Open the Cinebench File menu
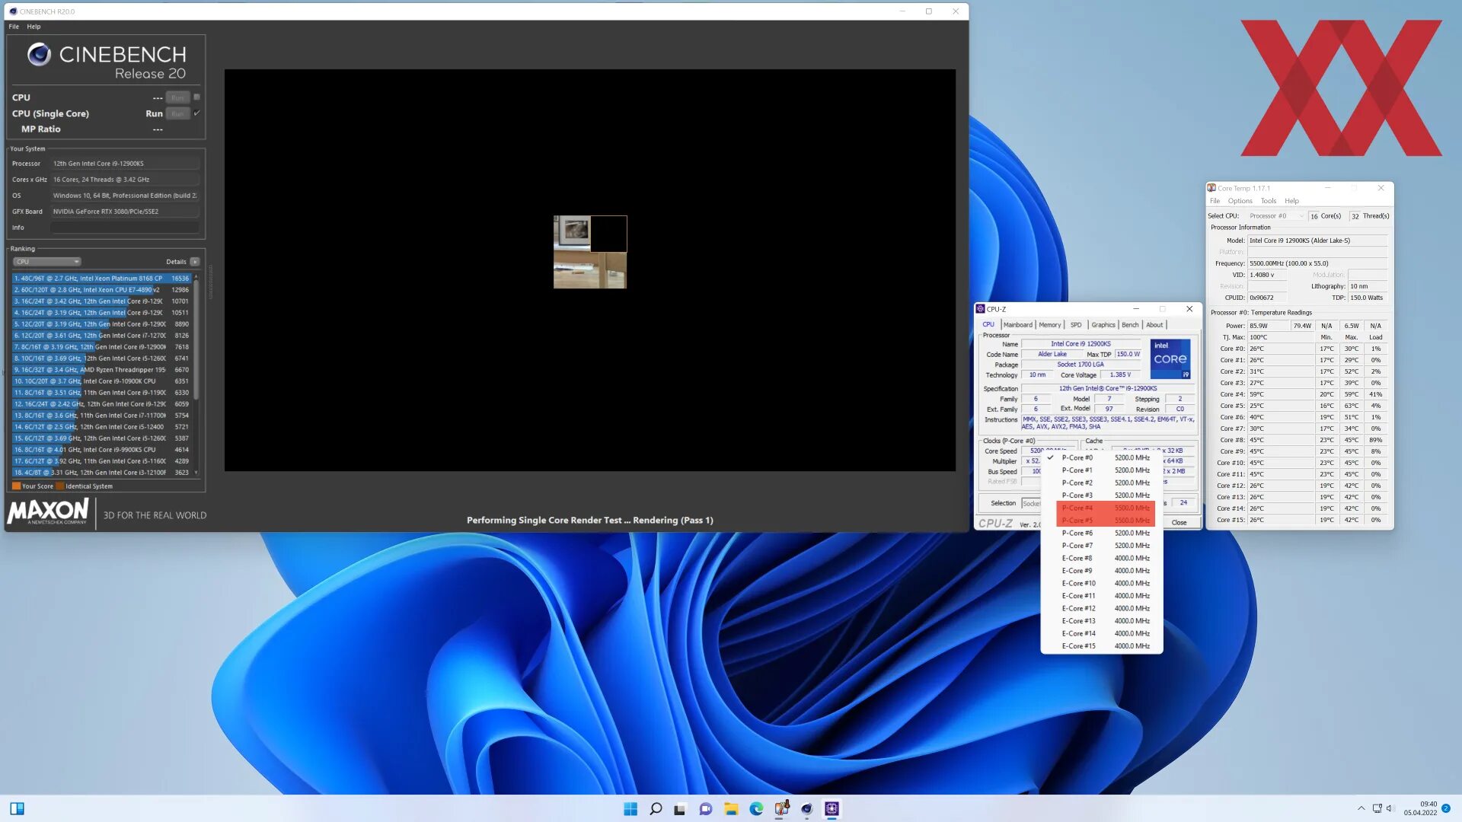Screen dimensions: 1462x822 pyautogui.click(x=14, y=27)
